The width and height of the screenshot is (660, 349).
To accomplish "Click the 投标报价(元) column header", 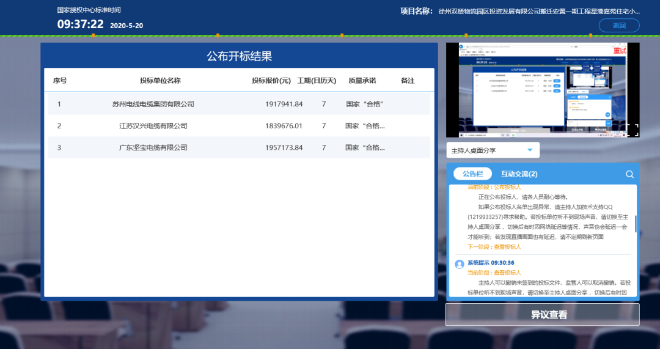I will point(273,81).
